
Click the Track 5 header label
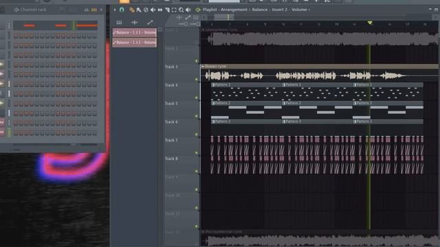coord(171,104)
